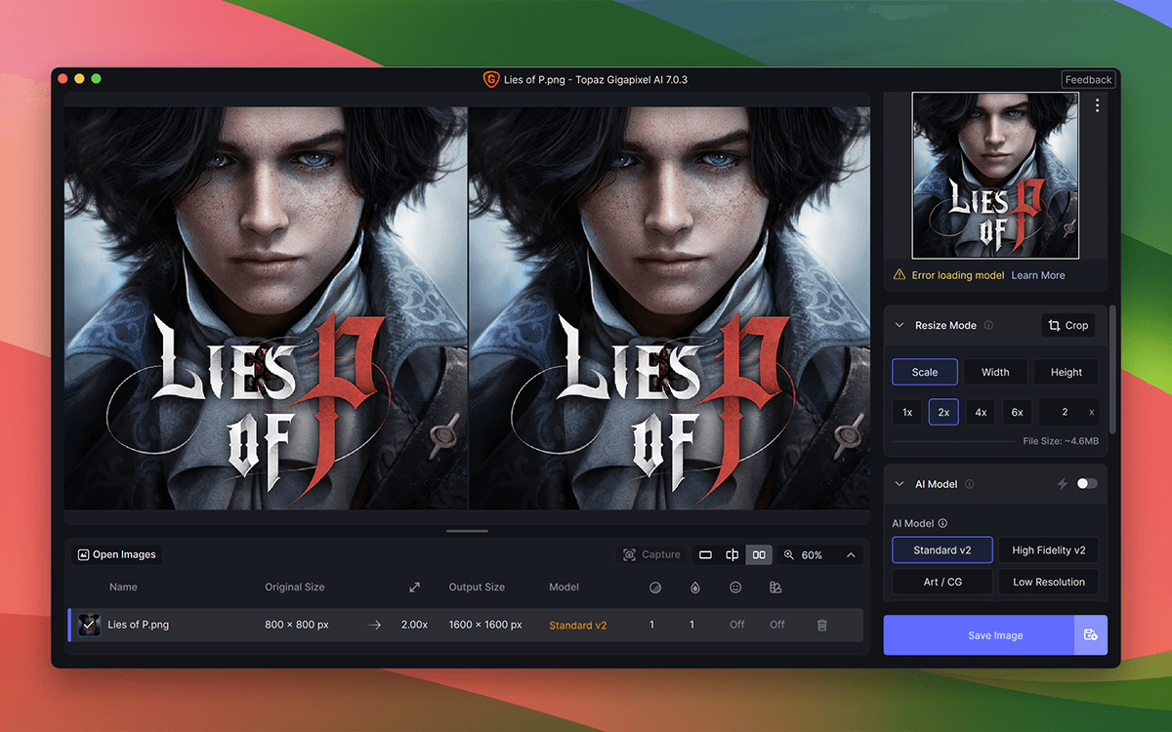The image size is (1172, 732).
Task: Click the preview thumbnail in the right panel
Action: (995, 176)
